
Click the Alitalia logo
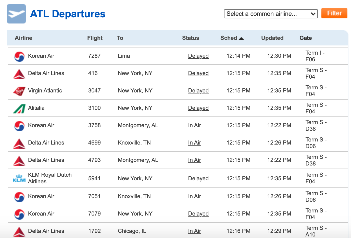click(19, 109)
